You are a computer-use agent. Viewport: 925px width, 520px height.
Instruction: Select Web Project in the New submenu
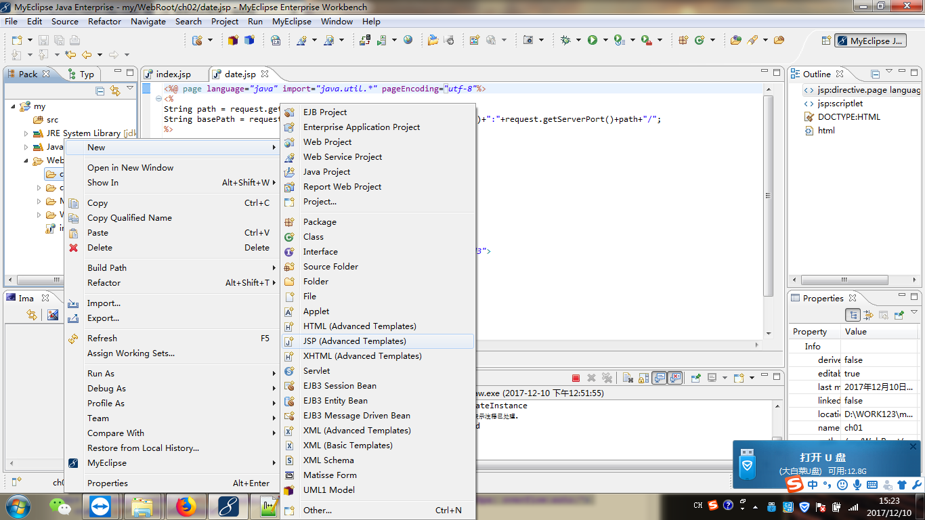(x=378, y=142)
